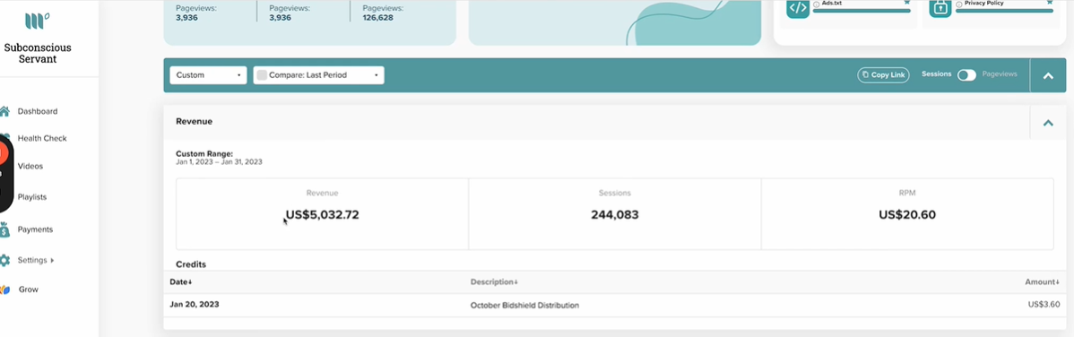This screenshot has width=1074, height=337.
Task: Select October Bidshield Distribution description
Action: [524, 305]
